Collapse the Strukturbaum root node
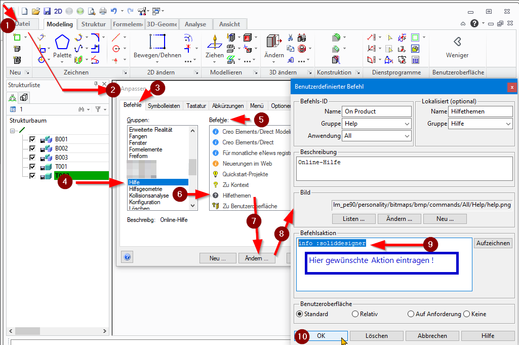 coord(12,131)
